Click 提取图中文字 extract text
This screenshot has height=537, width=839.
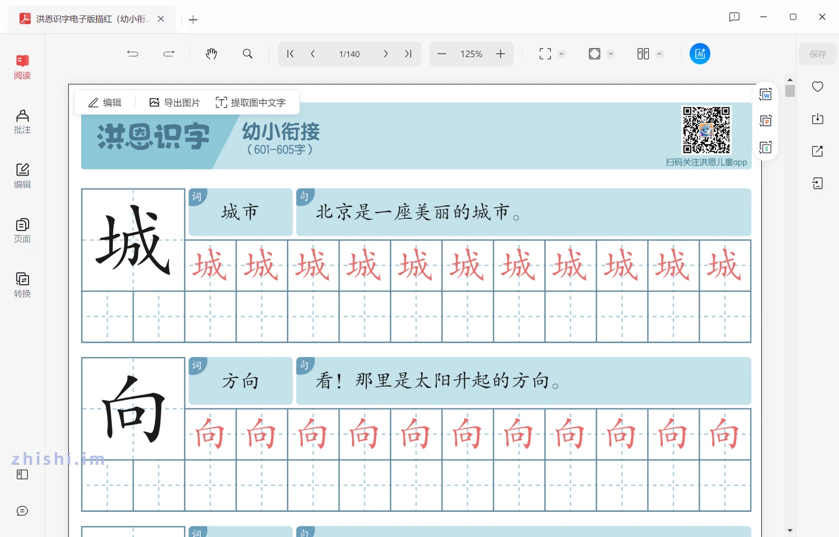point(251,102)
